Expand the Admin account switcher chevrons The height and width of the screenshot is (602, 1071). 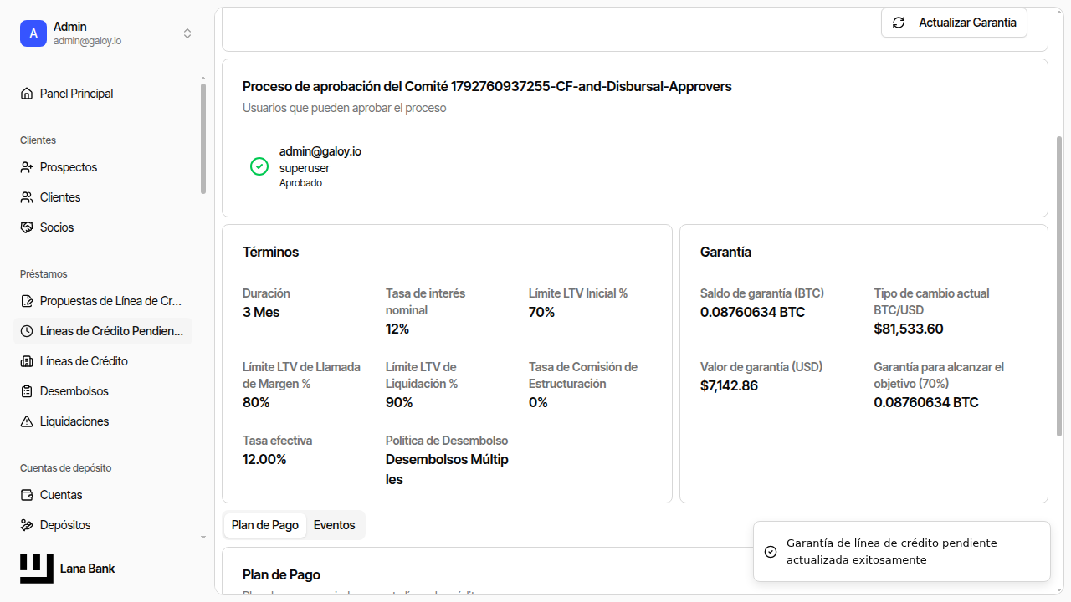tap(187, 33)
